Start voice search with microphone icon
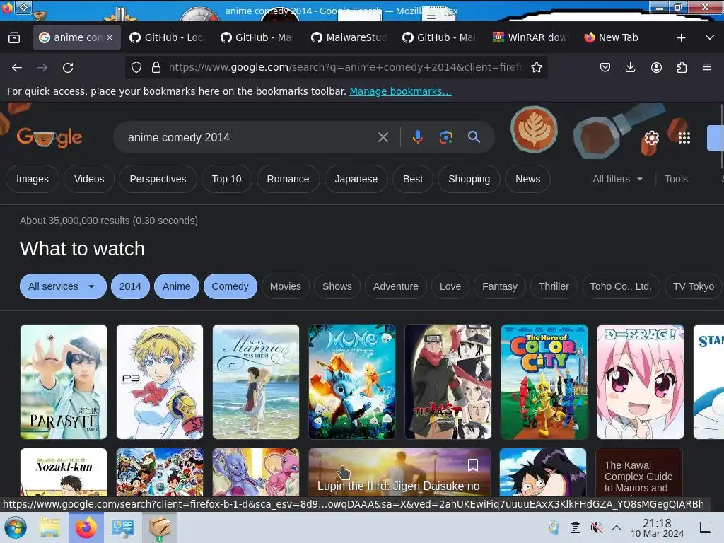 point(417,137)
